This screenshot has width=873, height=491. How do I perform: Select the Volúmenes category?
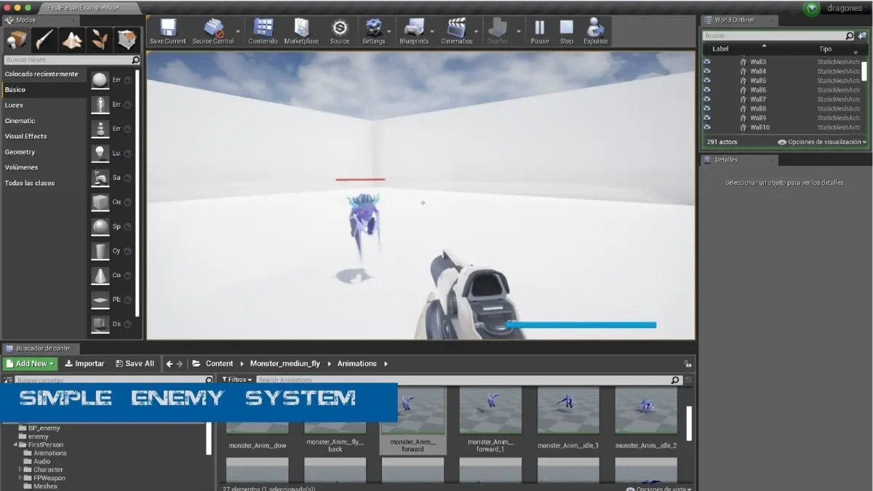tap(22, 167)
